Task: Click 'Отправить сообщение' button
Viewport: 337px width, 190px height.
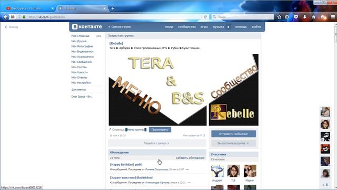Action: coord(233,134)
